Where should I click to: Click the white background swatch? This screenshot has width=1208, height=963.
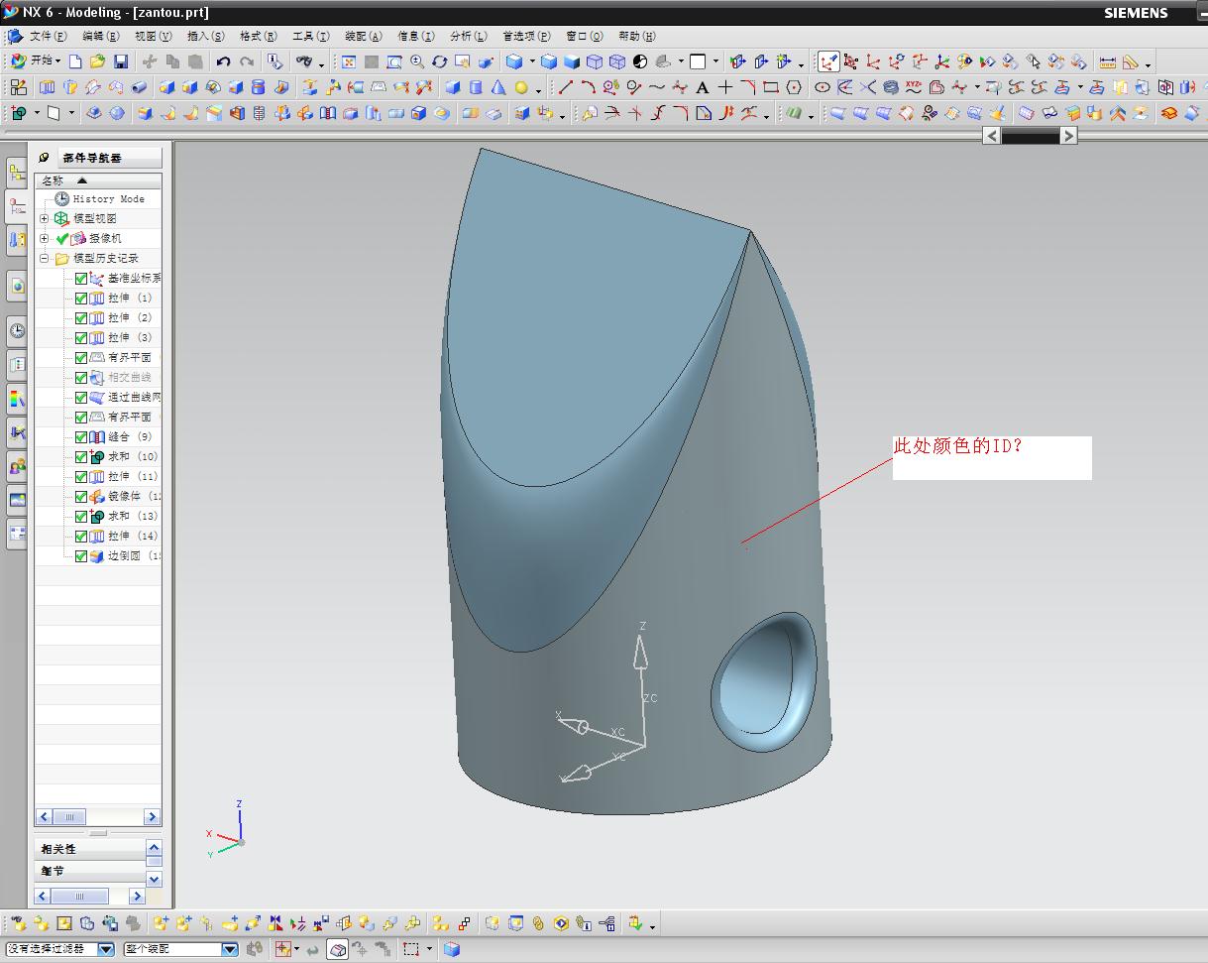pos(698,61)
